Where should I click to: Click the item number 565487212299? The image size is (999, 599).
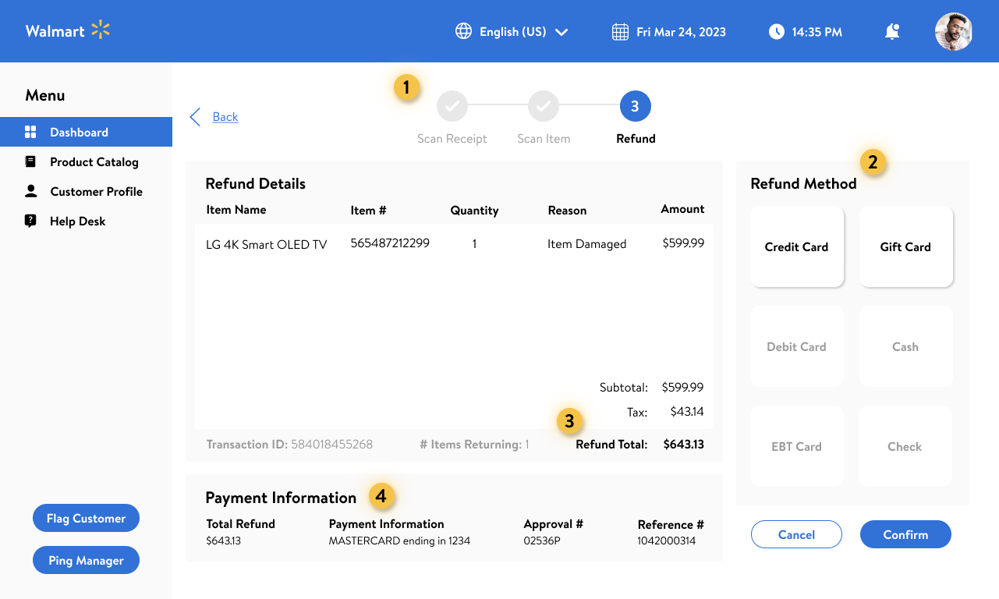point(390,243)
